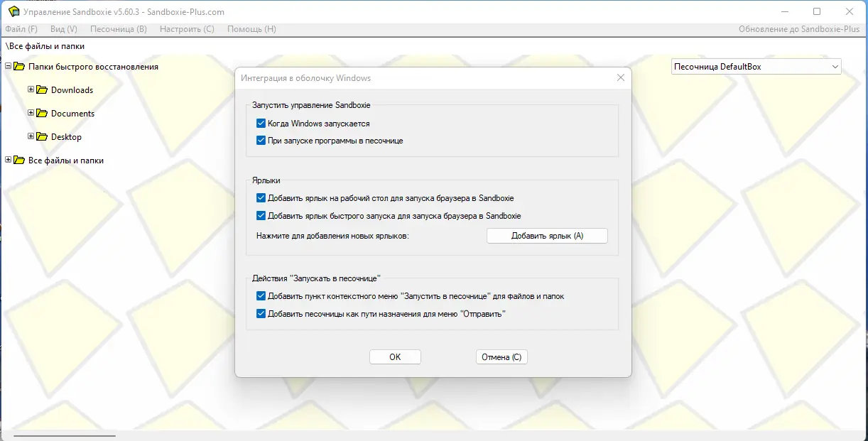Close the Windows shell integration dialog
Image resolution: width=868 pixels, height=441 pixels.
click(620, 77)
